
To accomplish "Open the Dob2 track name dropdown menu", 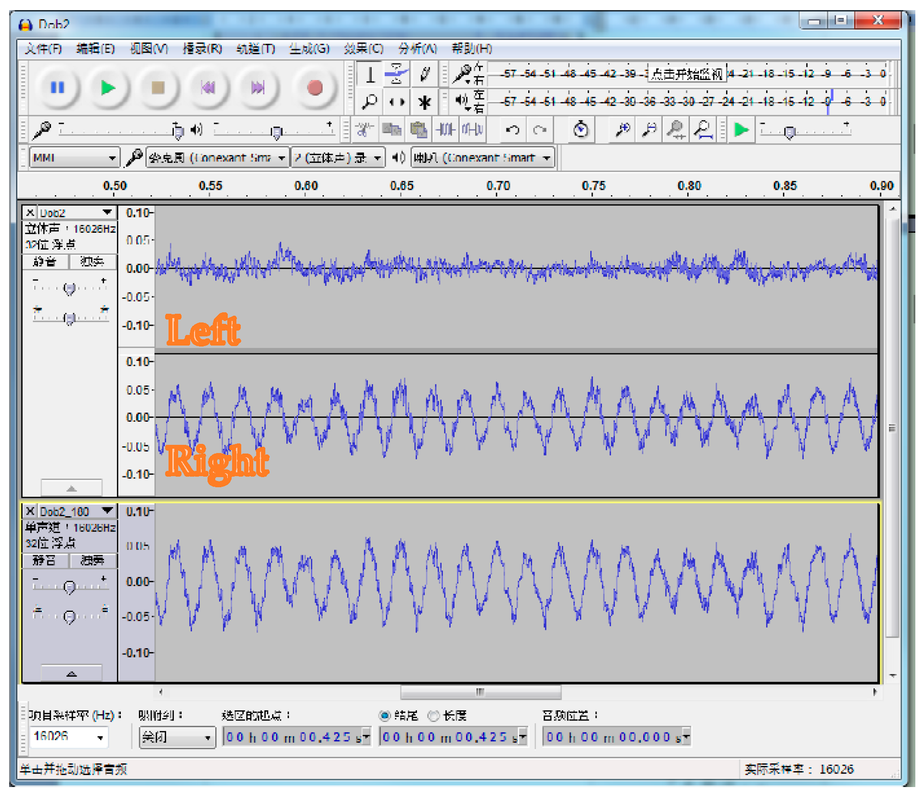I will [x=107, y=213].
